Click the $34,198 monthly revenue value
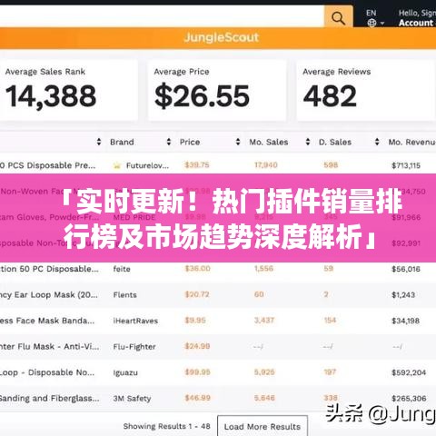 406,321
